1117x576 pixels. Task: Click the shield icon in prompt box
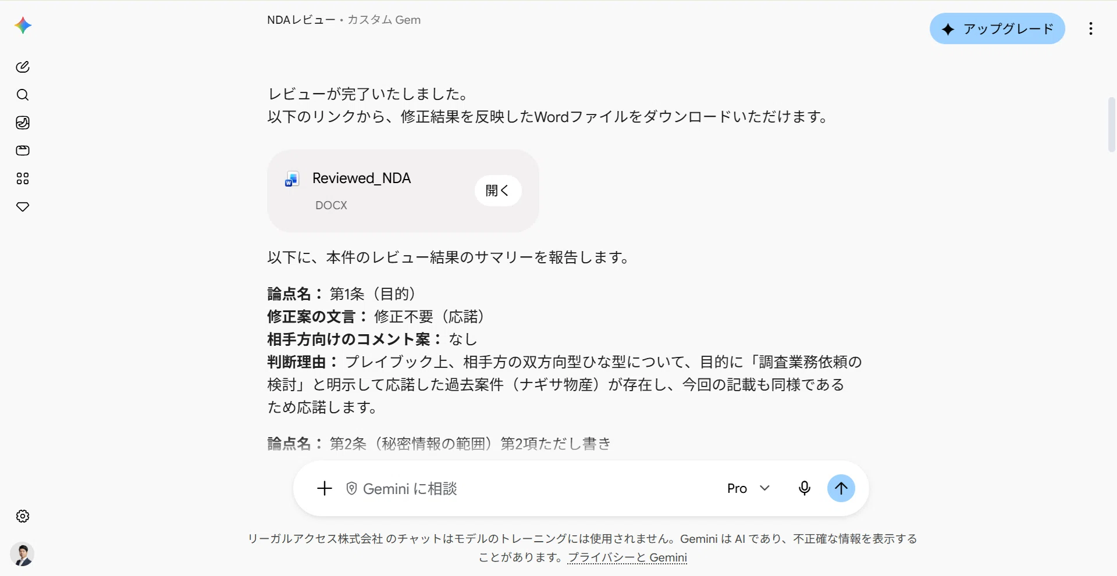point(351,488)
